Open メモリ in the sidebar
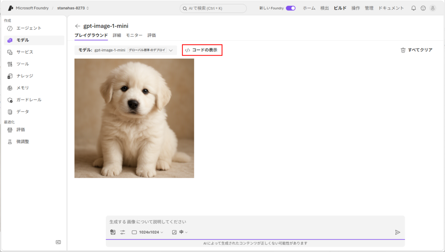445x252 pixels. (34, 88)
